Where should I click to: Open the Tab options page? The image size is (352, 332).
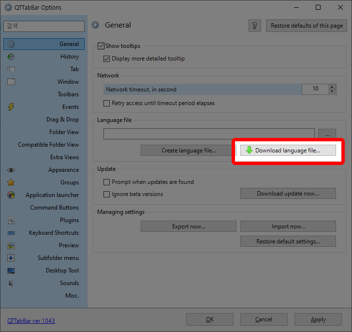click(x=44, y=69)
